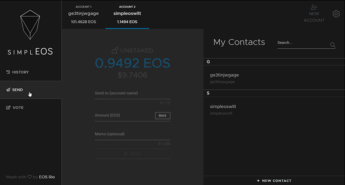
Task: Add a NEW CONTACT
Action: point(274,181)
